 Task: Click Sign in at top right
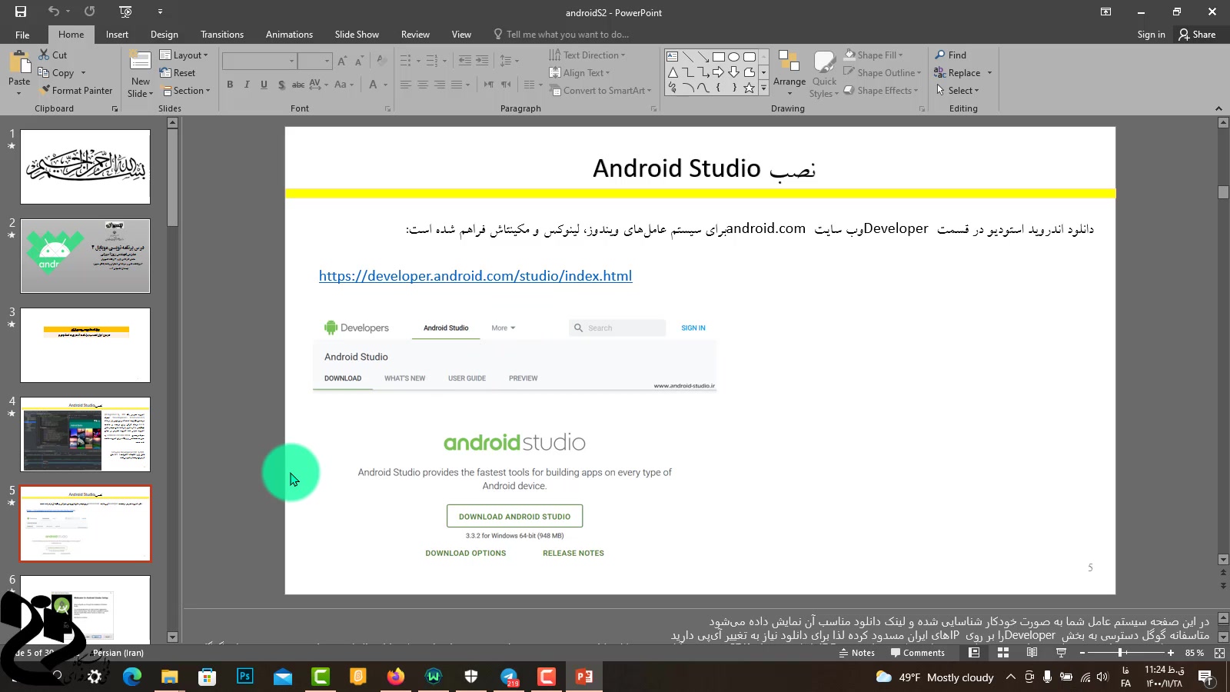pyautogui.click(x=1151, y=35)
